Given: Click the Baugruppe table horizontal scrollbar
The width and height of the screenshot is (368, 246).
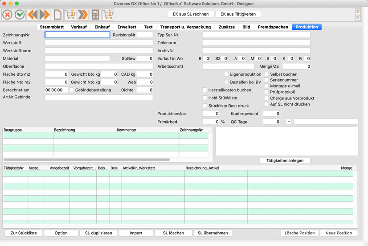Looking at the screenshot, I should coord(86,160).
